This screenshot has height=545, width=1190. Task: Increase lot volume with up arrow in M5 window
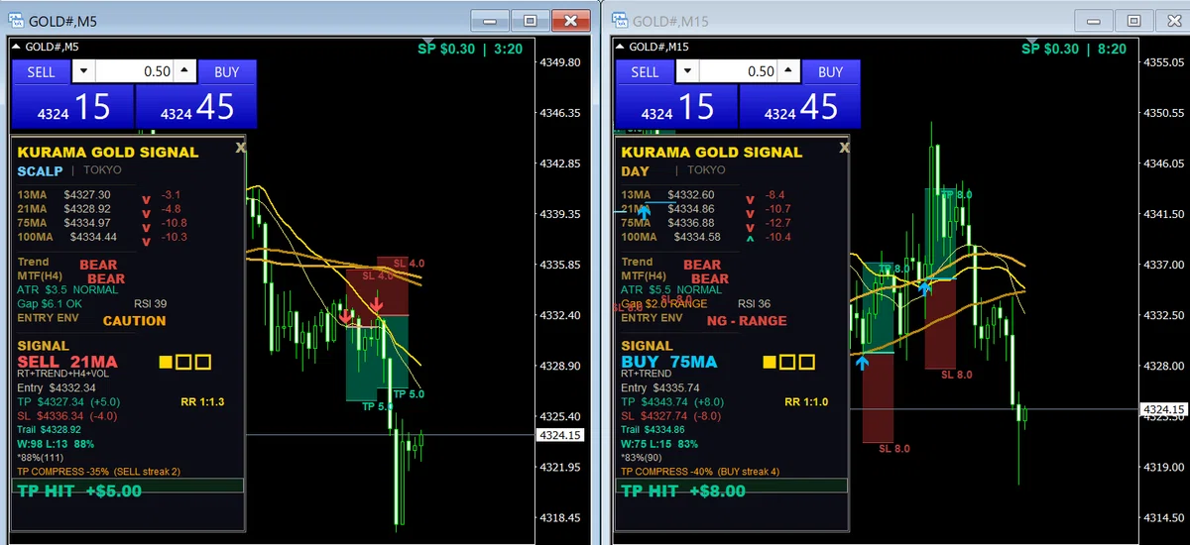(x=184, y=71)
